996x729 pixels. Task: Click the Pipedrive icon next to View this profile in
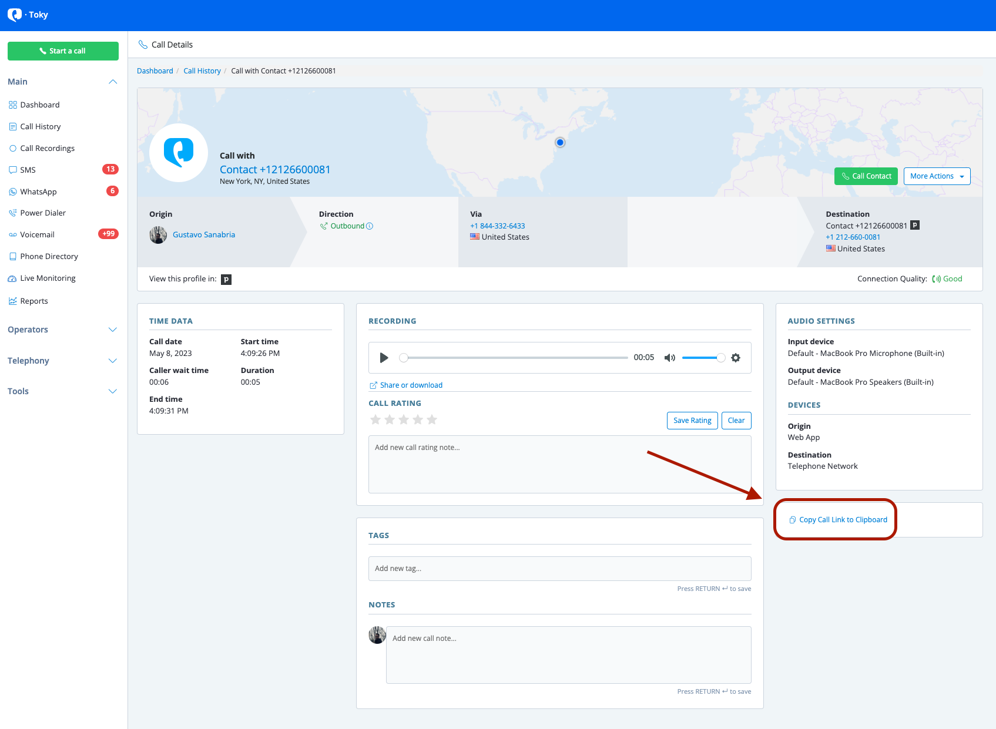point(226,280)
